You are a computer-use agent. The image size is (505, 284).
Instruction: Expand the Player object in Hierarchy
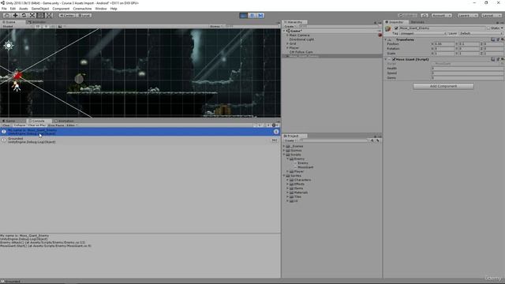tap(287, 47)
